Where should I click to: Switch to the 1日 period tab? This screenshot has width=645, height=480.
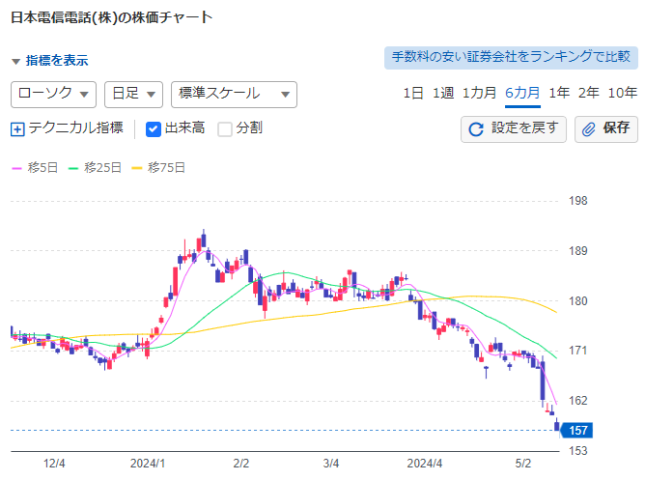tap(412, 94)
